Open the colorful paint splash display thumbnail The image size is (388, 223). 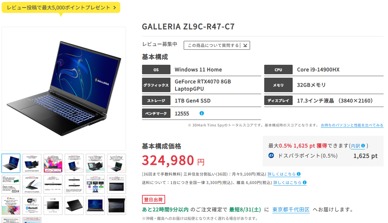click(x=53, y=163)
